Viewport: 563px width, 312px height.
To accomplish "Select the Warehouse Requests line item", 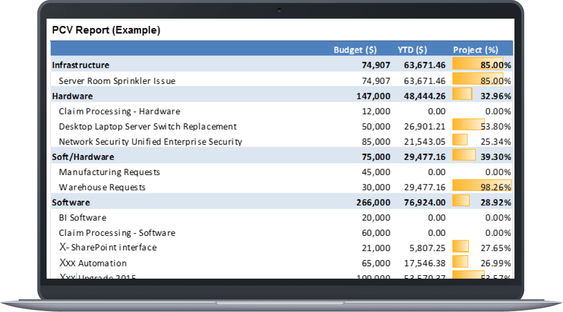I will point(102,187).
